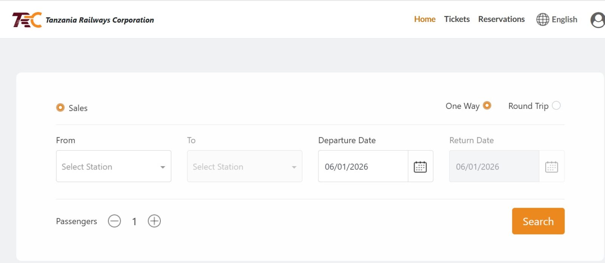Screen dimensions: 605x263
Task: Expand the From station dropdown
Action: (x=113, y=167)
